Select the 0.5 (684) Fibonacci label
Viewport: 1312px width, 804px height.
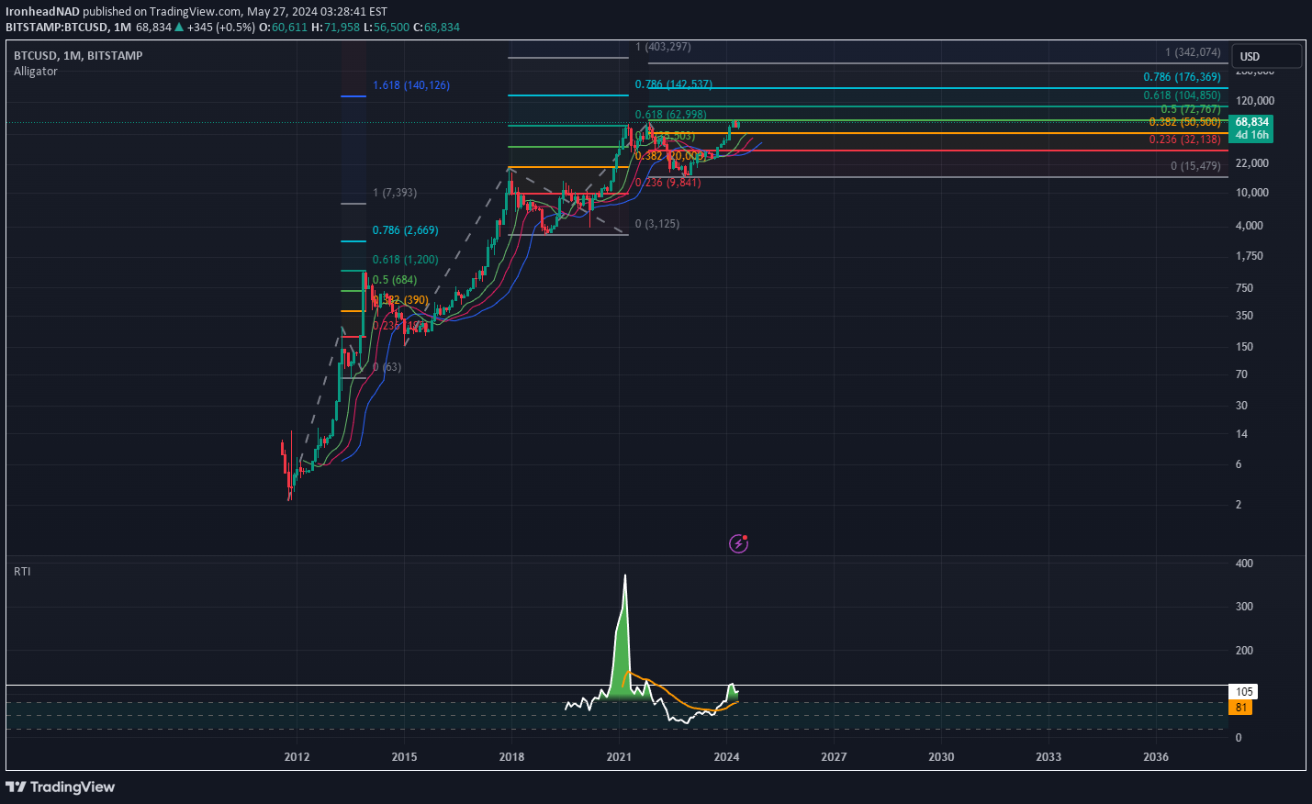tap(395, 279)
